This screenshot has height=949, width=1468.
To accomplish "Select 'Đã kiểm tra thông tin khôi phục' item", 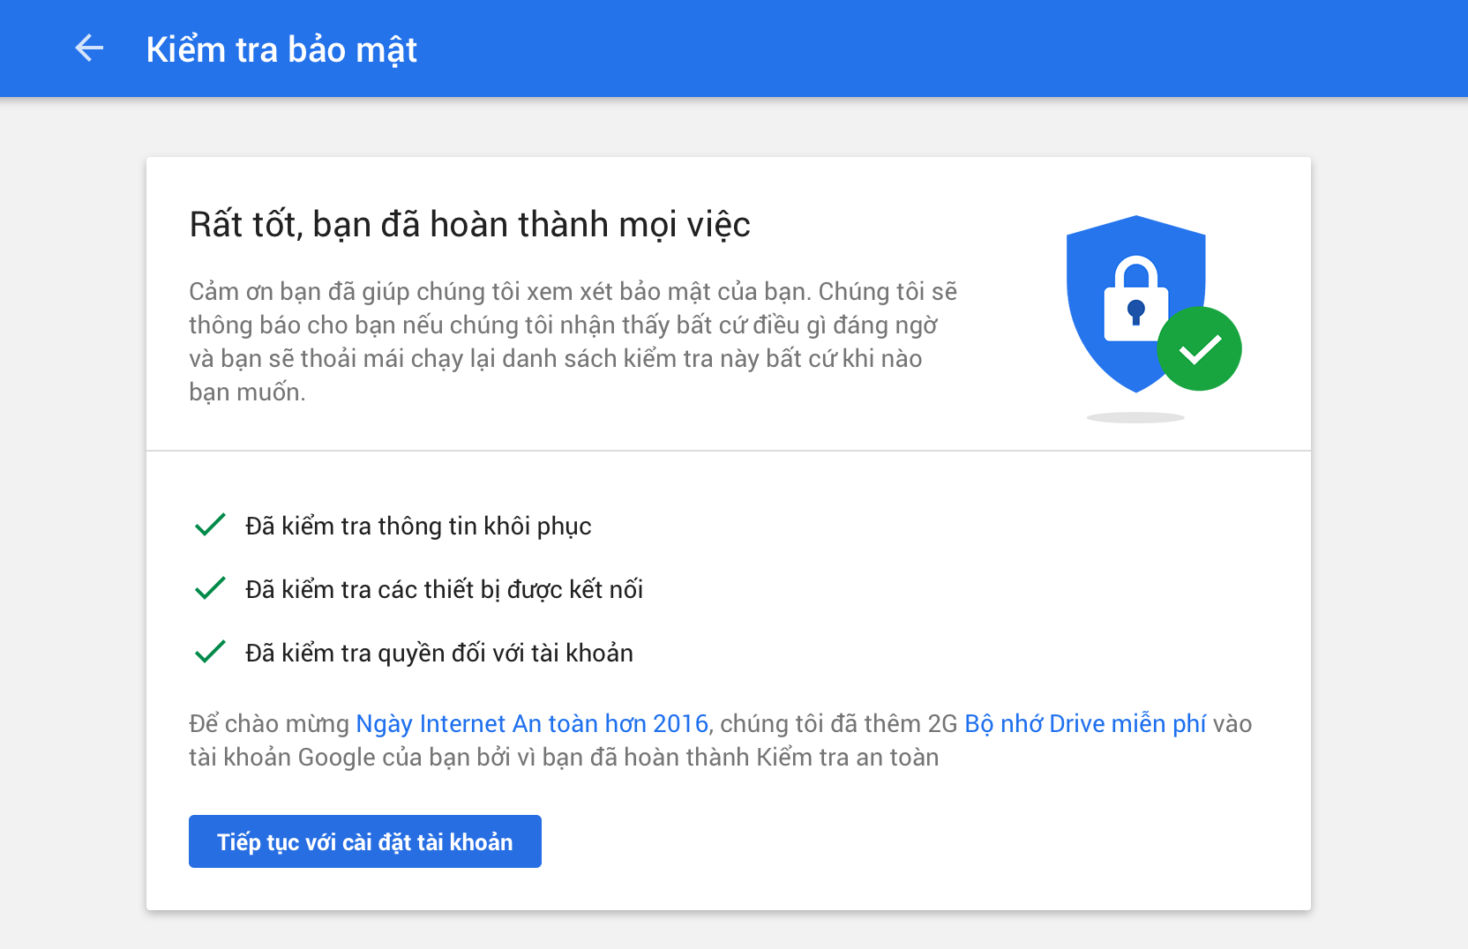I will [418, 526].
